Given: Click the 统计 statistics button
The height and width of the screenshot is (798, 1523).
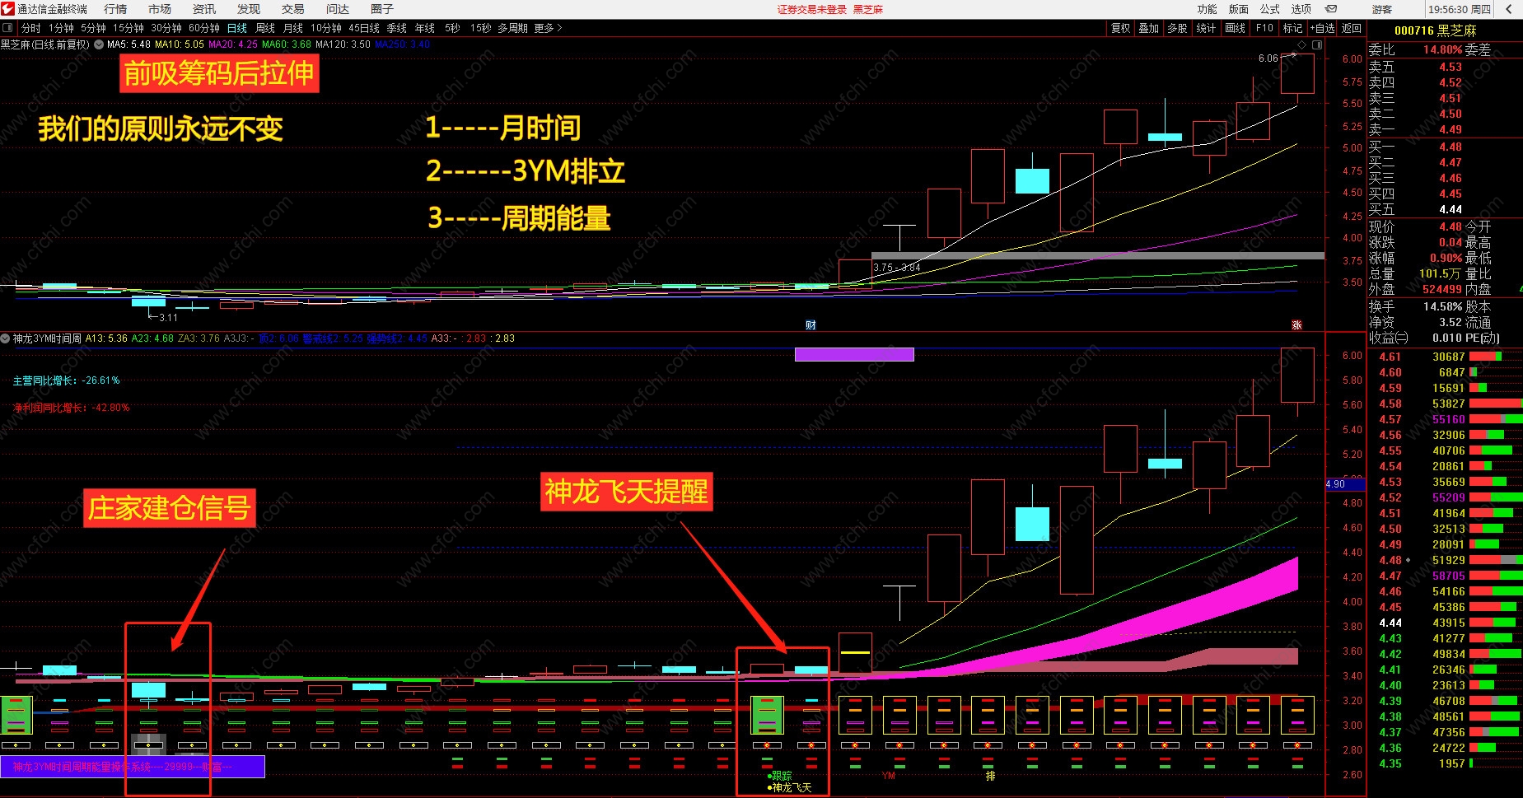Looking at the screenshot, I should [1206, 28].
